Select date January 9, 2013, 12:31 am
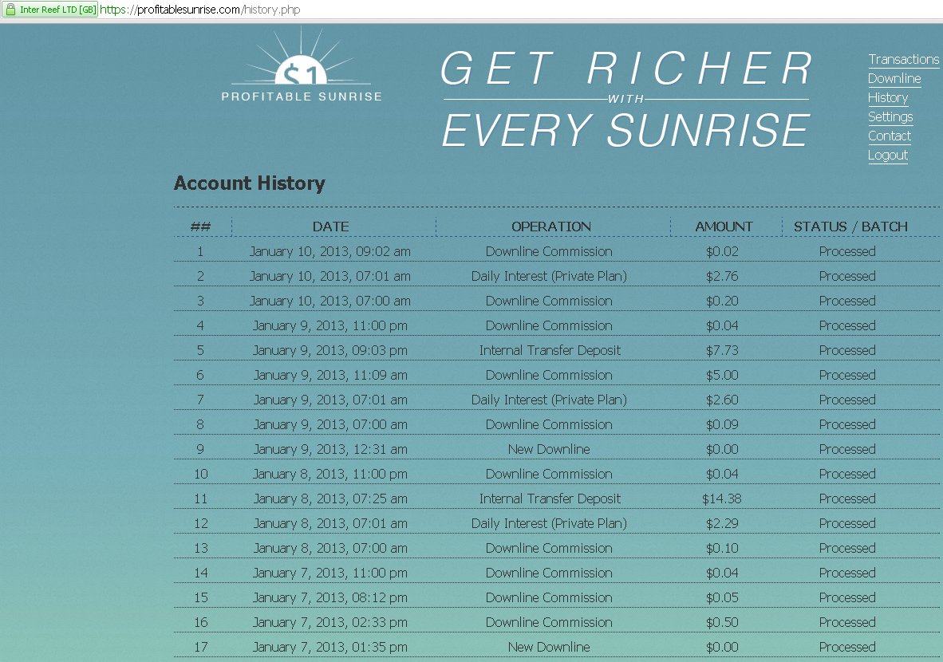The width and height of the screenshot is (943, 662). coord(330,449)
